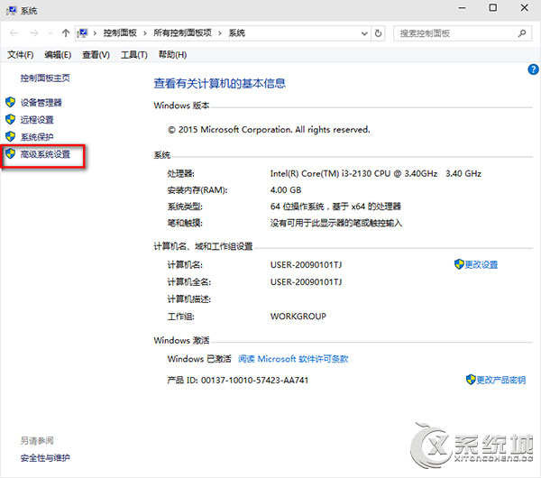Select 控制面板 in the breadcrumb
This screenshot has width=541, height=478.
pos(120,33)
